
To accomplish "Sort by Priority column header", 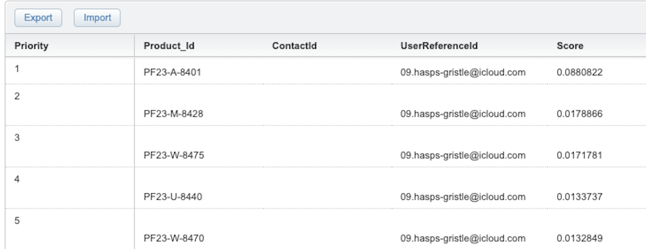I will coord(31,46).
